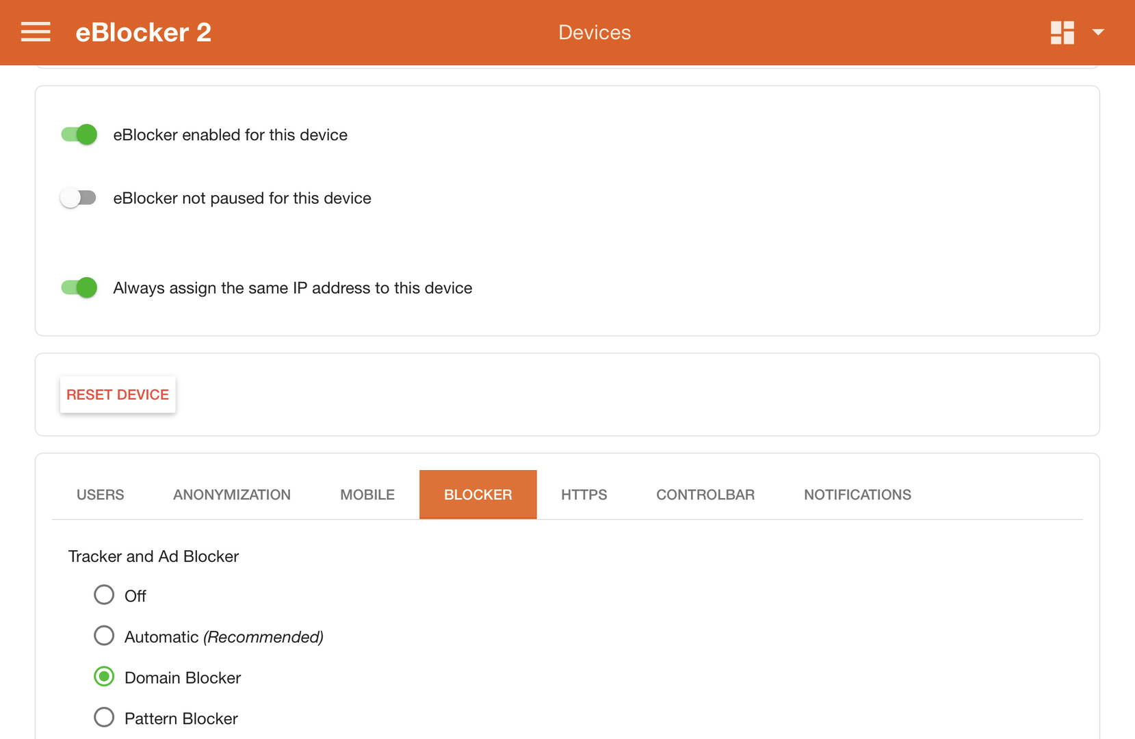Toggle always assign same IP address switch

79,287
